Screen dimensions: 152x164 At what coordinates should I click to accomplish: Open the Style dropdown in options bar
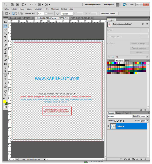[67, 14]
